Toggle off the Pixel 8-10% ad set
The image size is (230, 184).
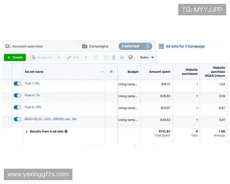tap(17, 107)
